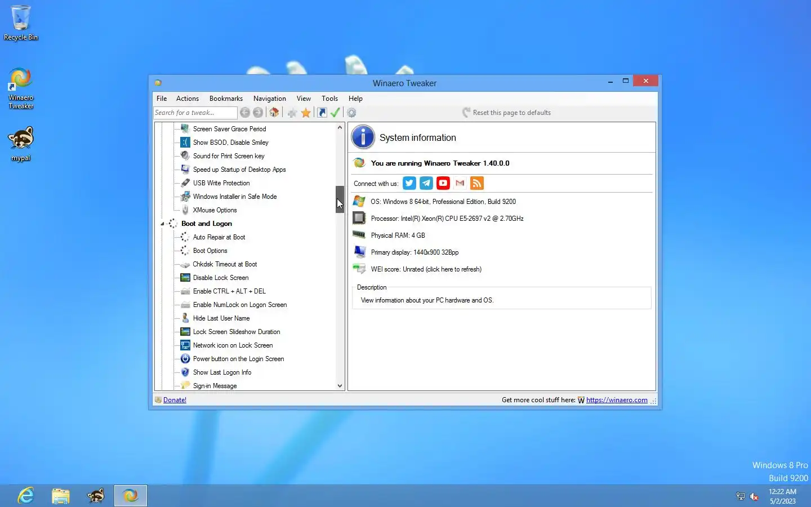Click the Back navigation arrow in toolbar

click(245, 113)
